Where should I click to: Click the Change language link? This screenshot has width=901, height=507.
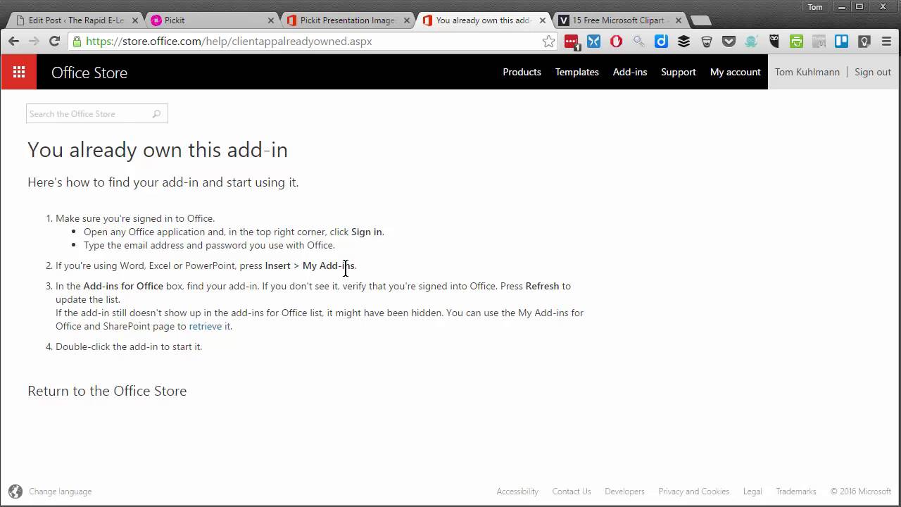(x=60, y=492)
